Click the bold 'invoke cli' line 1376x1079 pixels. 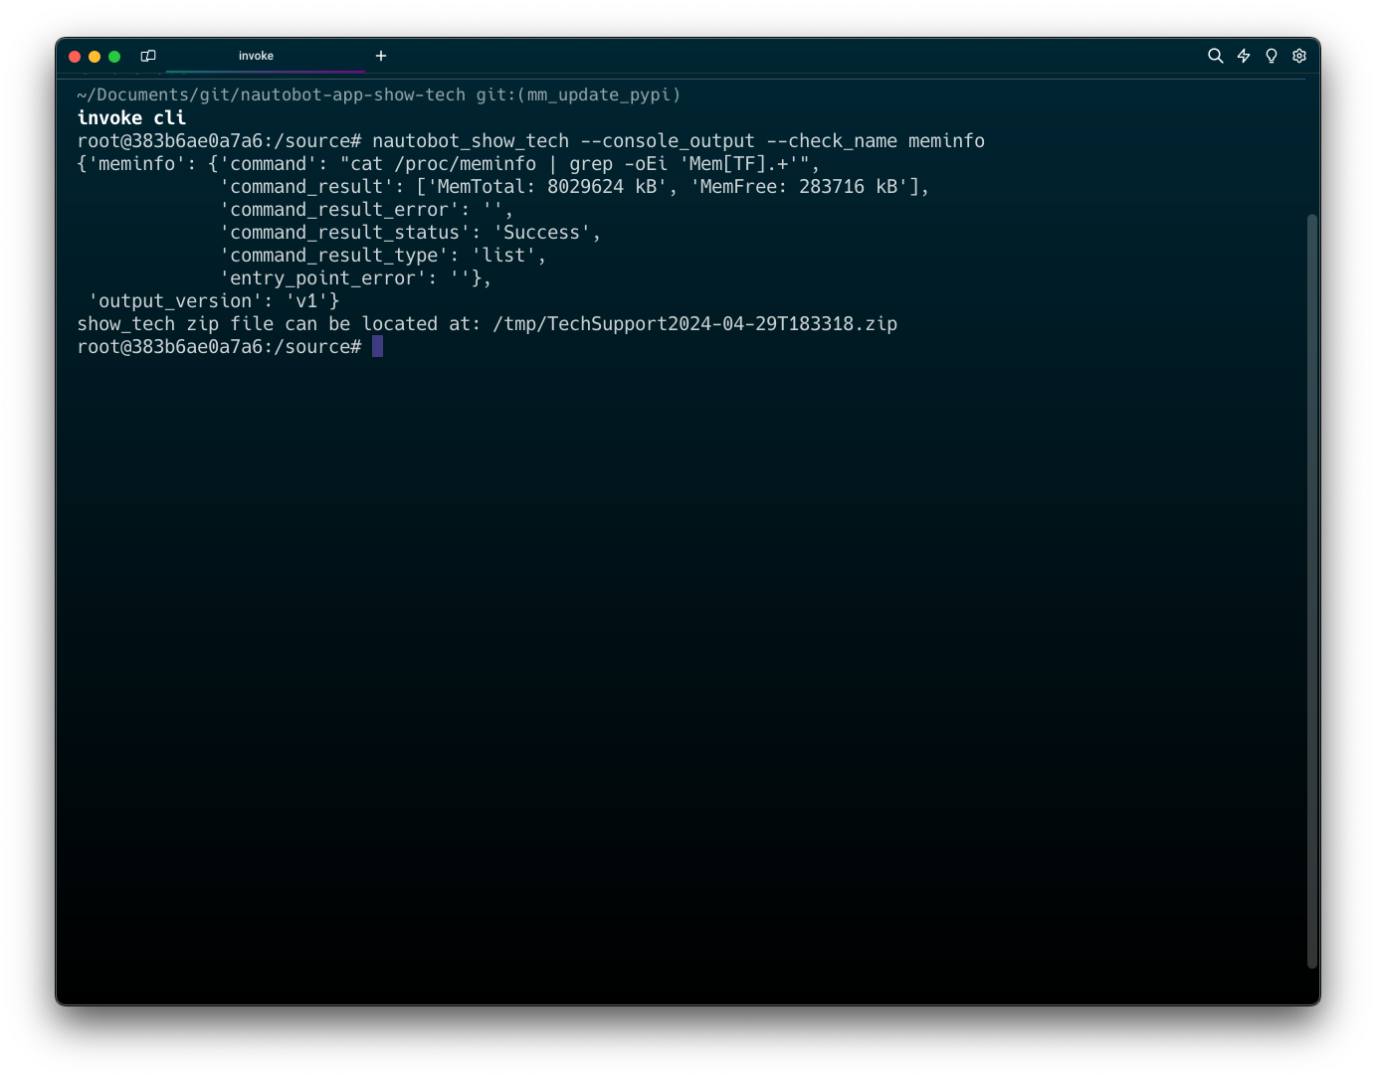(x=131, y=117)
